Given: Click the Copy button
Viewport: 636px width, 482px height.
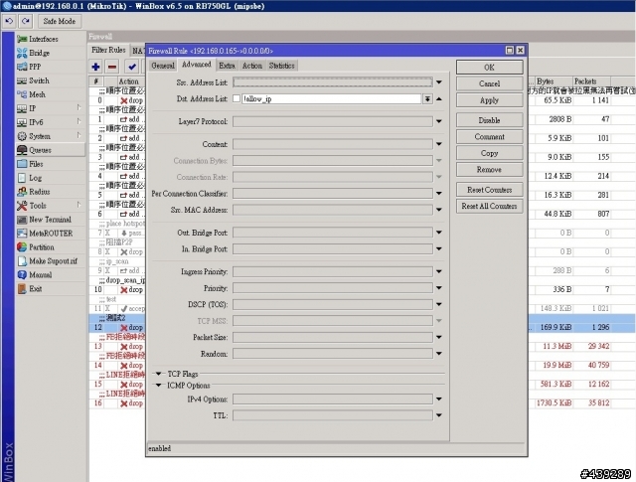Looking at the screenshot, I should 489,153.
